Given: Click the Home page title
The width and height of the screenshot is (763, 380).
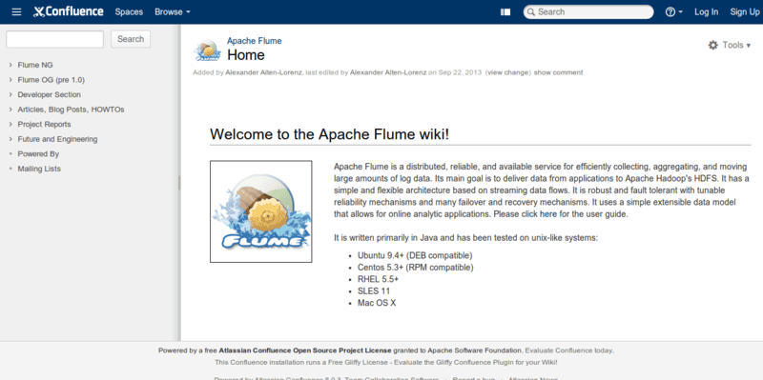Looking at the screenshot, I should (x=246, y=55).
